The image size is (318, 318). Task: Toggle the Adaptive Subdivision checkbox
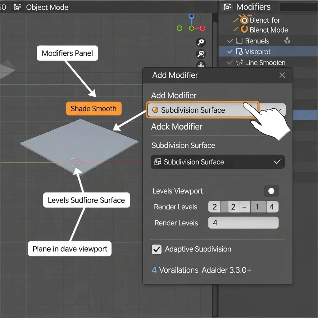click(x=157, y=249)
